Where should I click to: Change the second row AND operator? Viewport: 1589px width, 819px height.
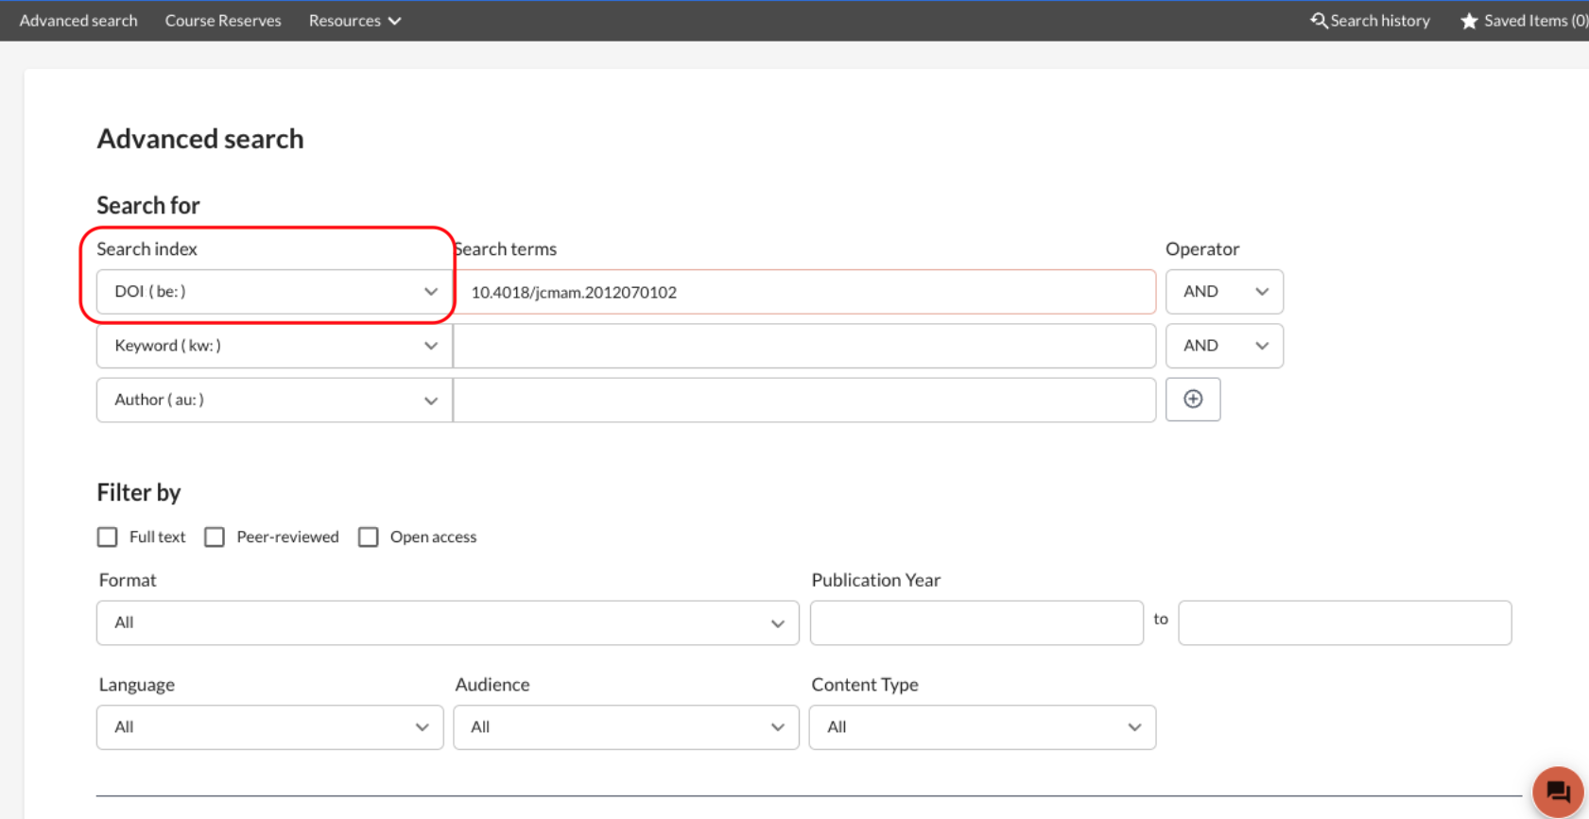1223,346
